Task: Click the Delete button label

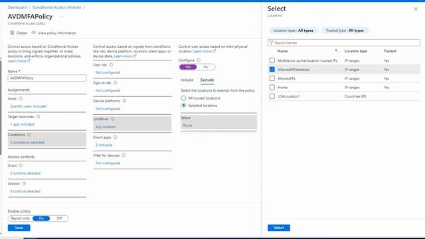Action: (x=22, y=33)
